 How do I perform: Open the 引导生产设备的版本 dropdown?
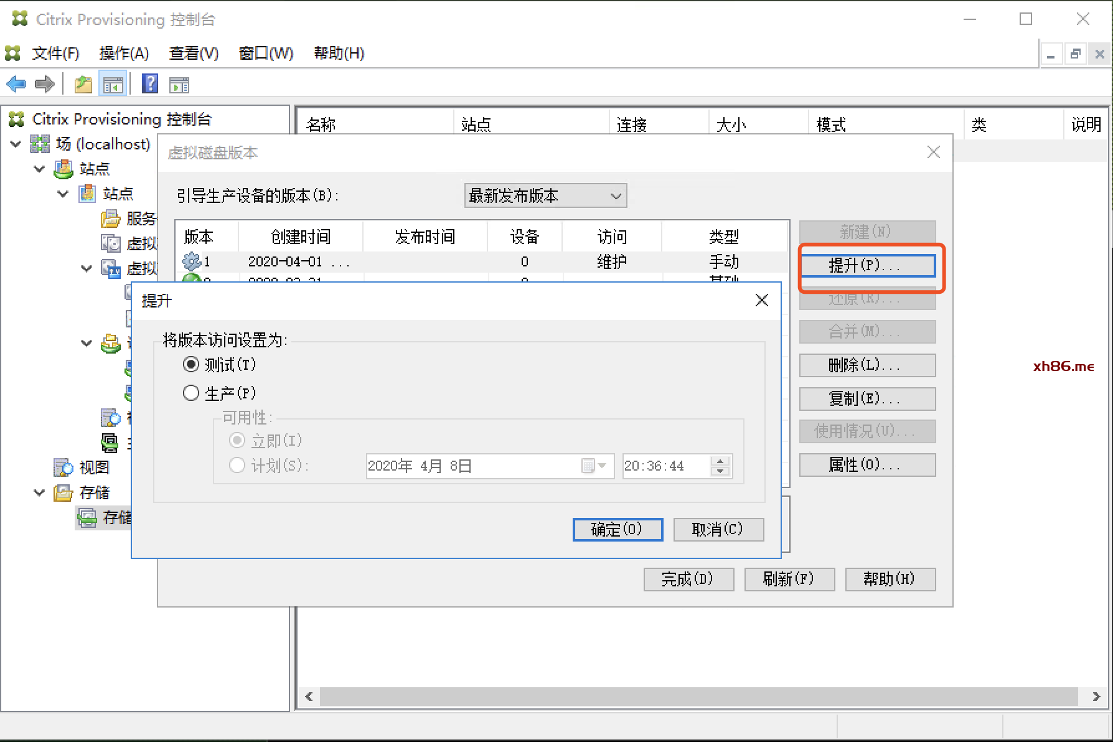pyautogui.click(x=545, y=196)
